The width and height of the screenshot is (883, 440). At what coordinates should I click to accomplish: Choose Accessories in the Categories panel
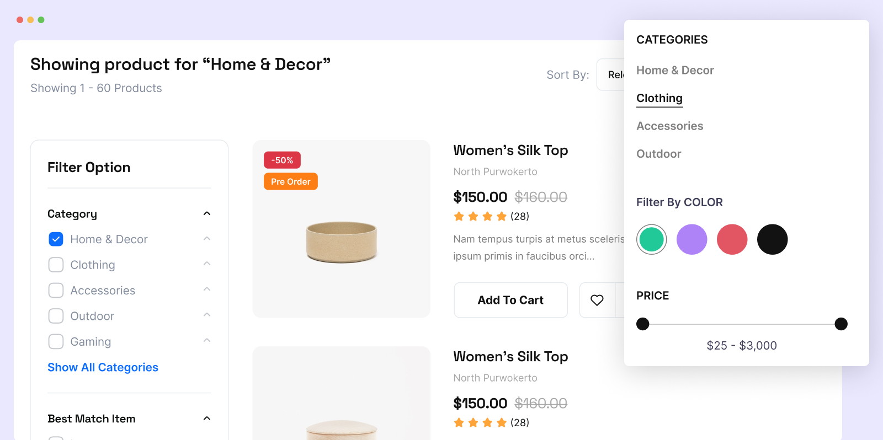[669, 126]
